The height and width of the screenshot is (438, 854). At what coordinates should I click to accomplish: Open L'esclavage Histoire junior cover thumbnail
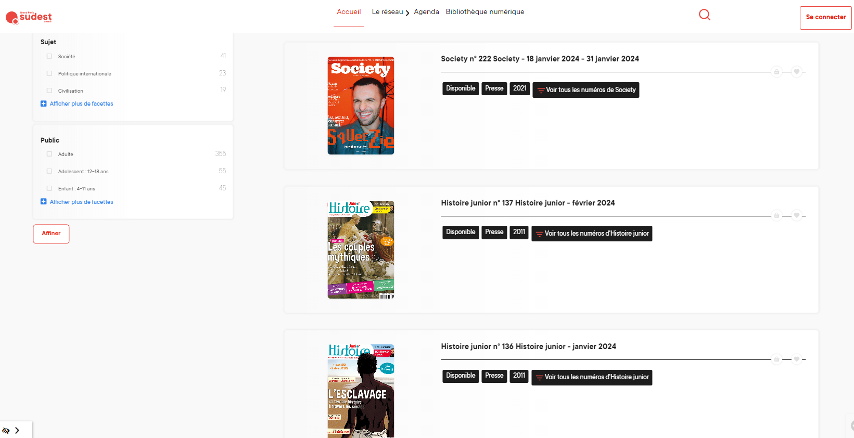pos(361,391)
